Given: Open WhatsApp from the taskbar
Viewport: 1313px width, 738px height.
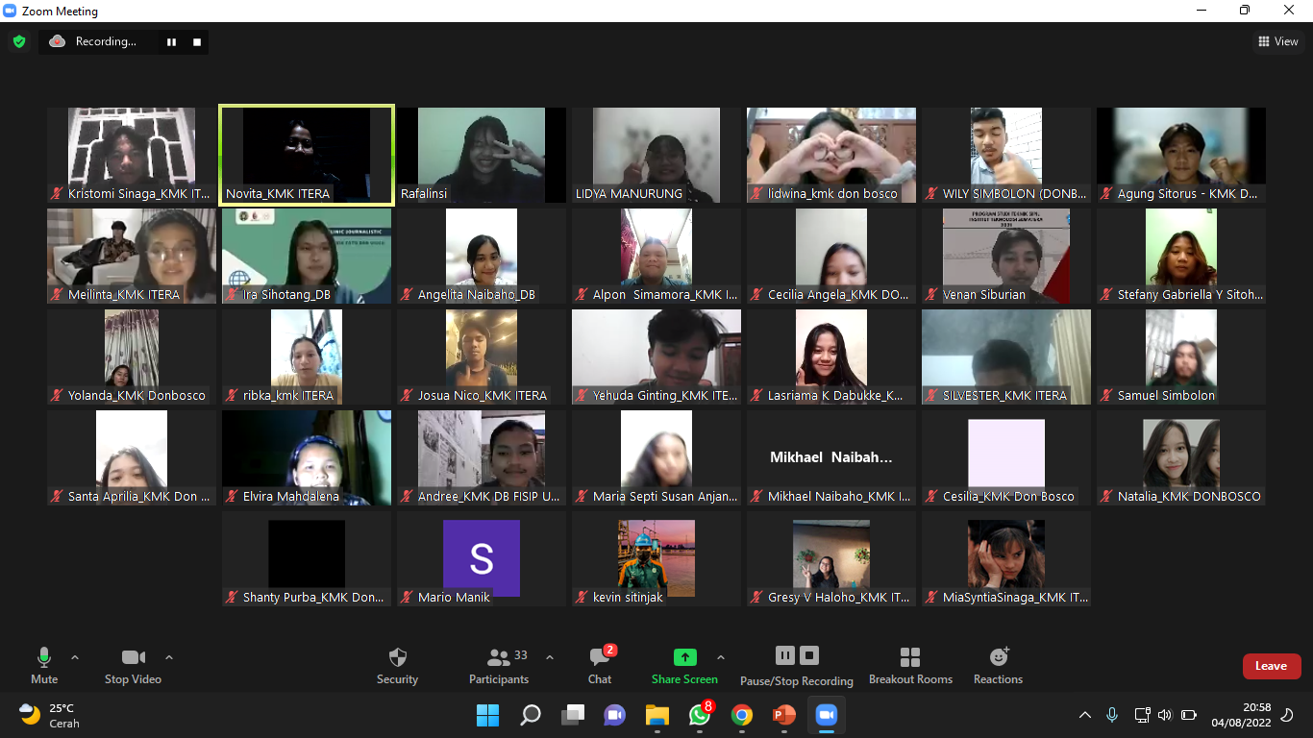Looking at the screenshot, I should click(x=700, y=715).
